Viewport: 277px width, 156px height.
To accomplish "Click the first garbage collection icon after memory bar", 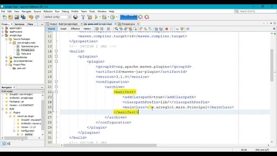I will [141, 17].
